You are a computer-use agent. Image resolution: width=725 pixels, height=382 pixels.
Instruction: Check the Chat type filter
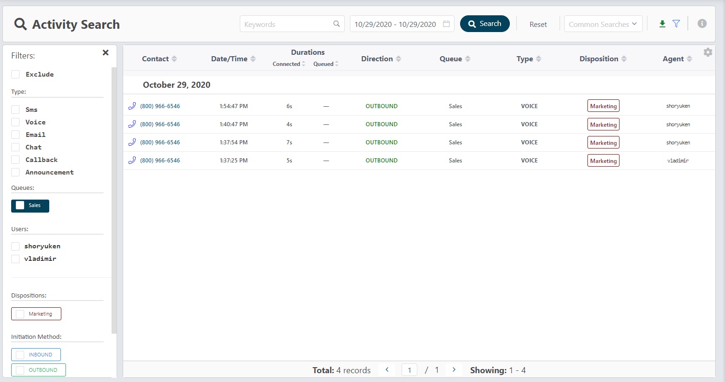(x=15, y=147)
